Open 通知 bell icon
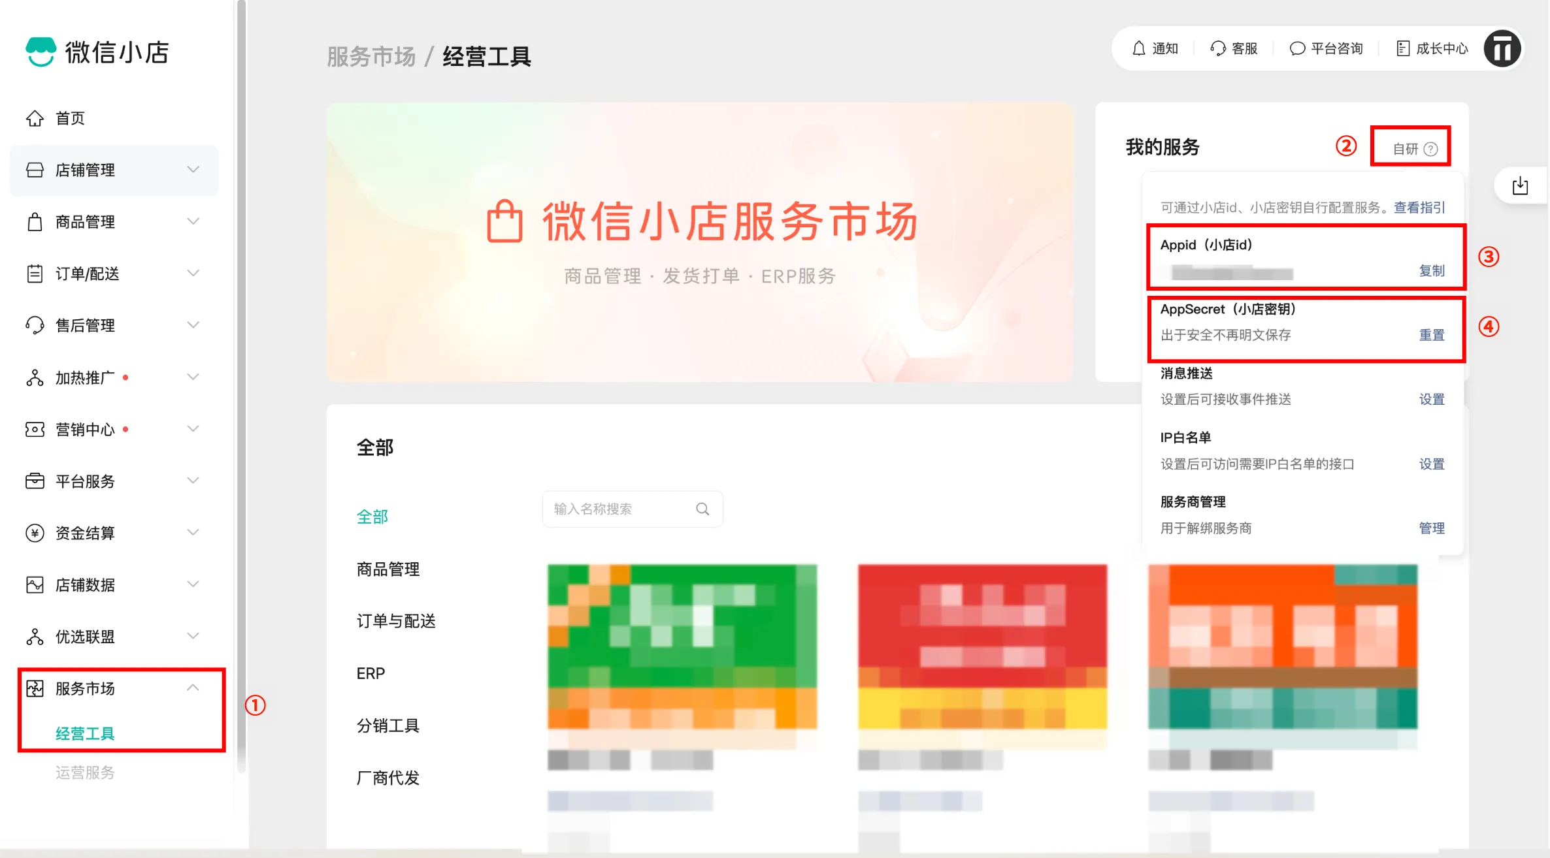 tap(1139, 48)
